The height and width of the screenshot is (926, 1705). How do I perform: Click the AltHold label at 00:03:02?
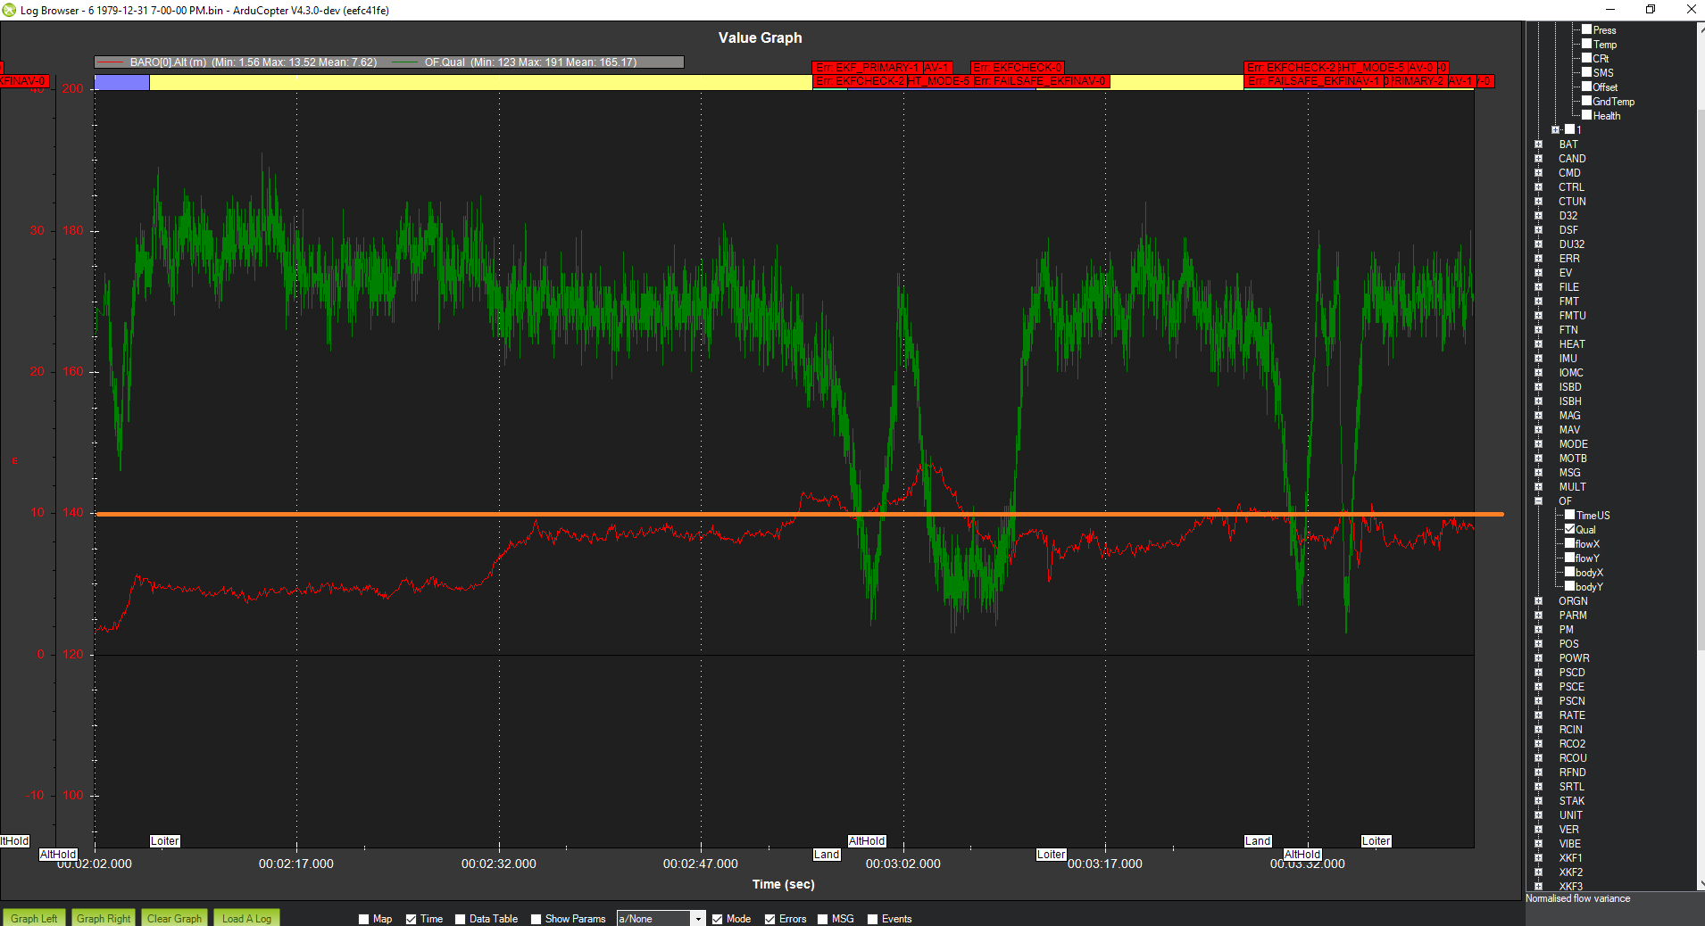867,841
